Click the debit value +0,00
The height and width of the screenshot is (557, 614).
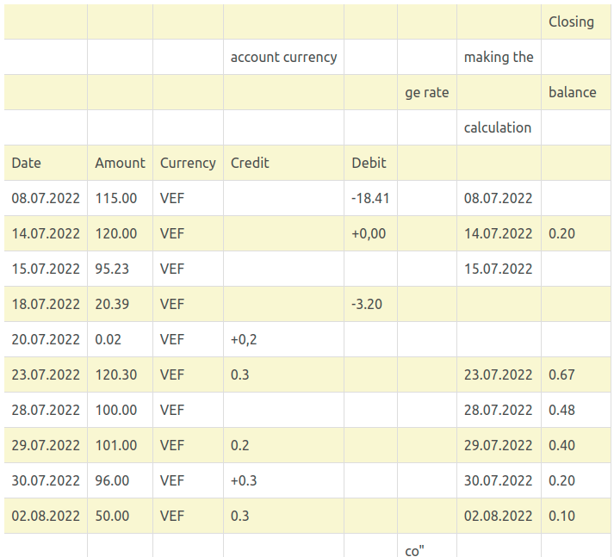(369, 233)
